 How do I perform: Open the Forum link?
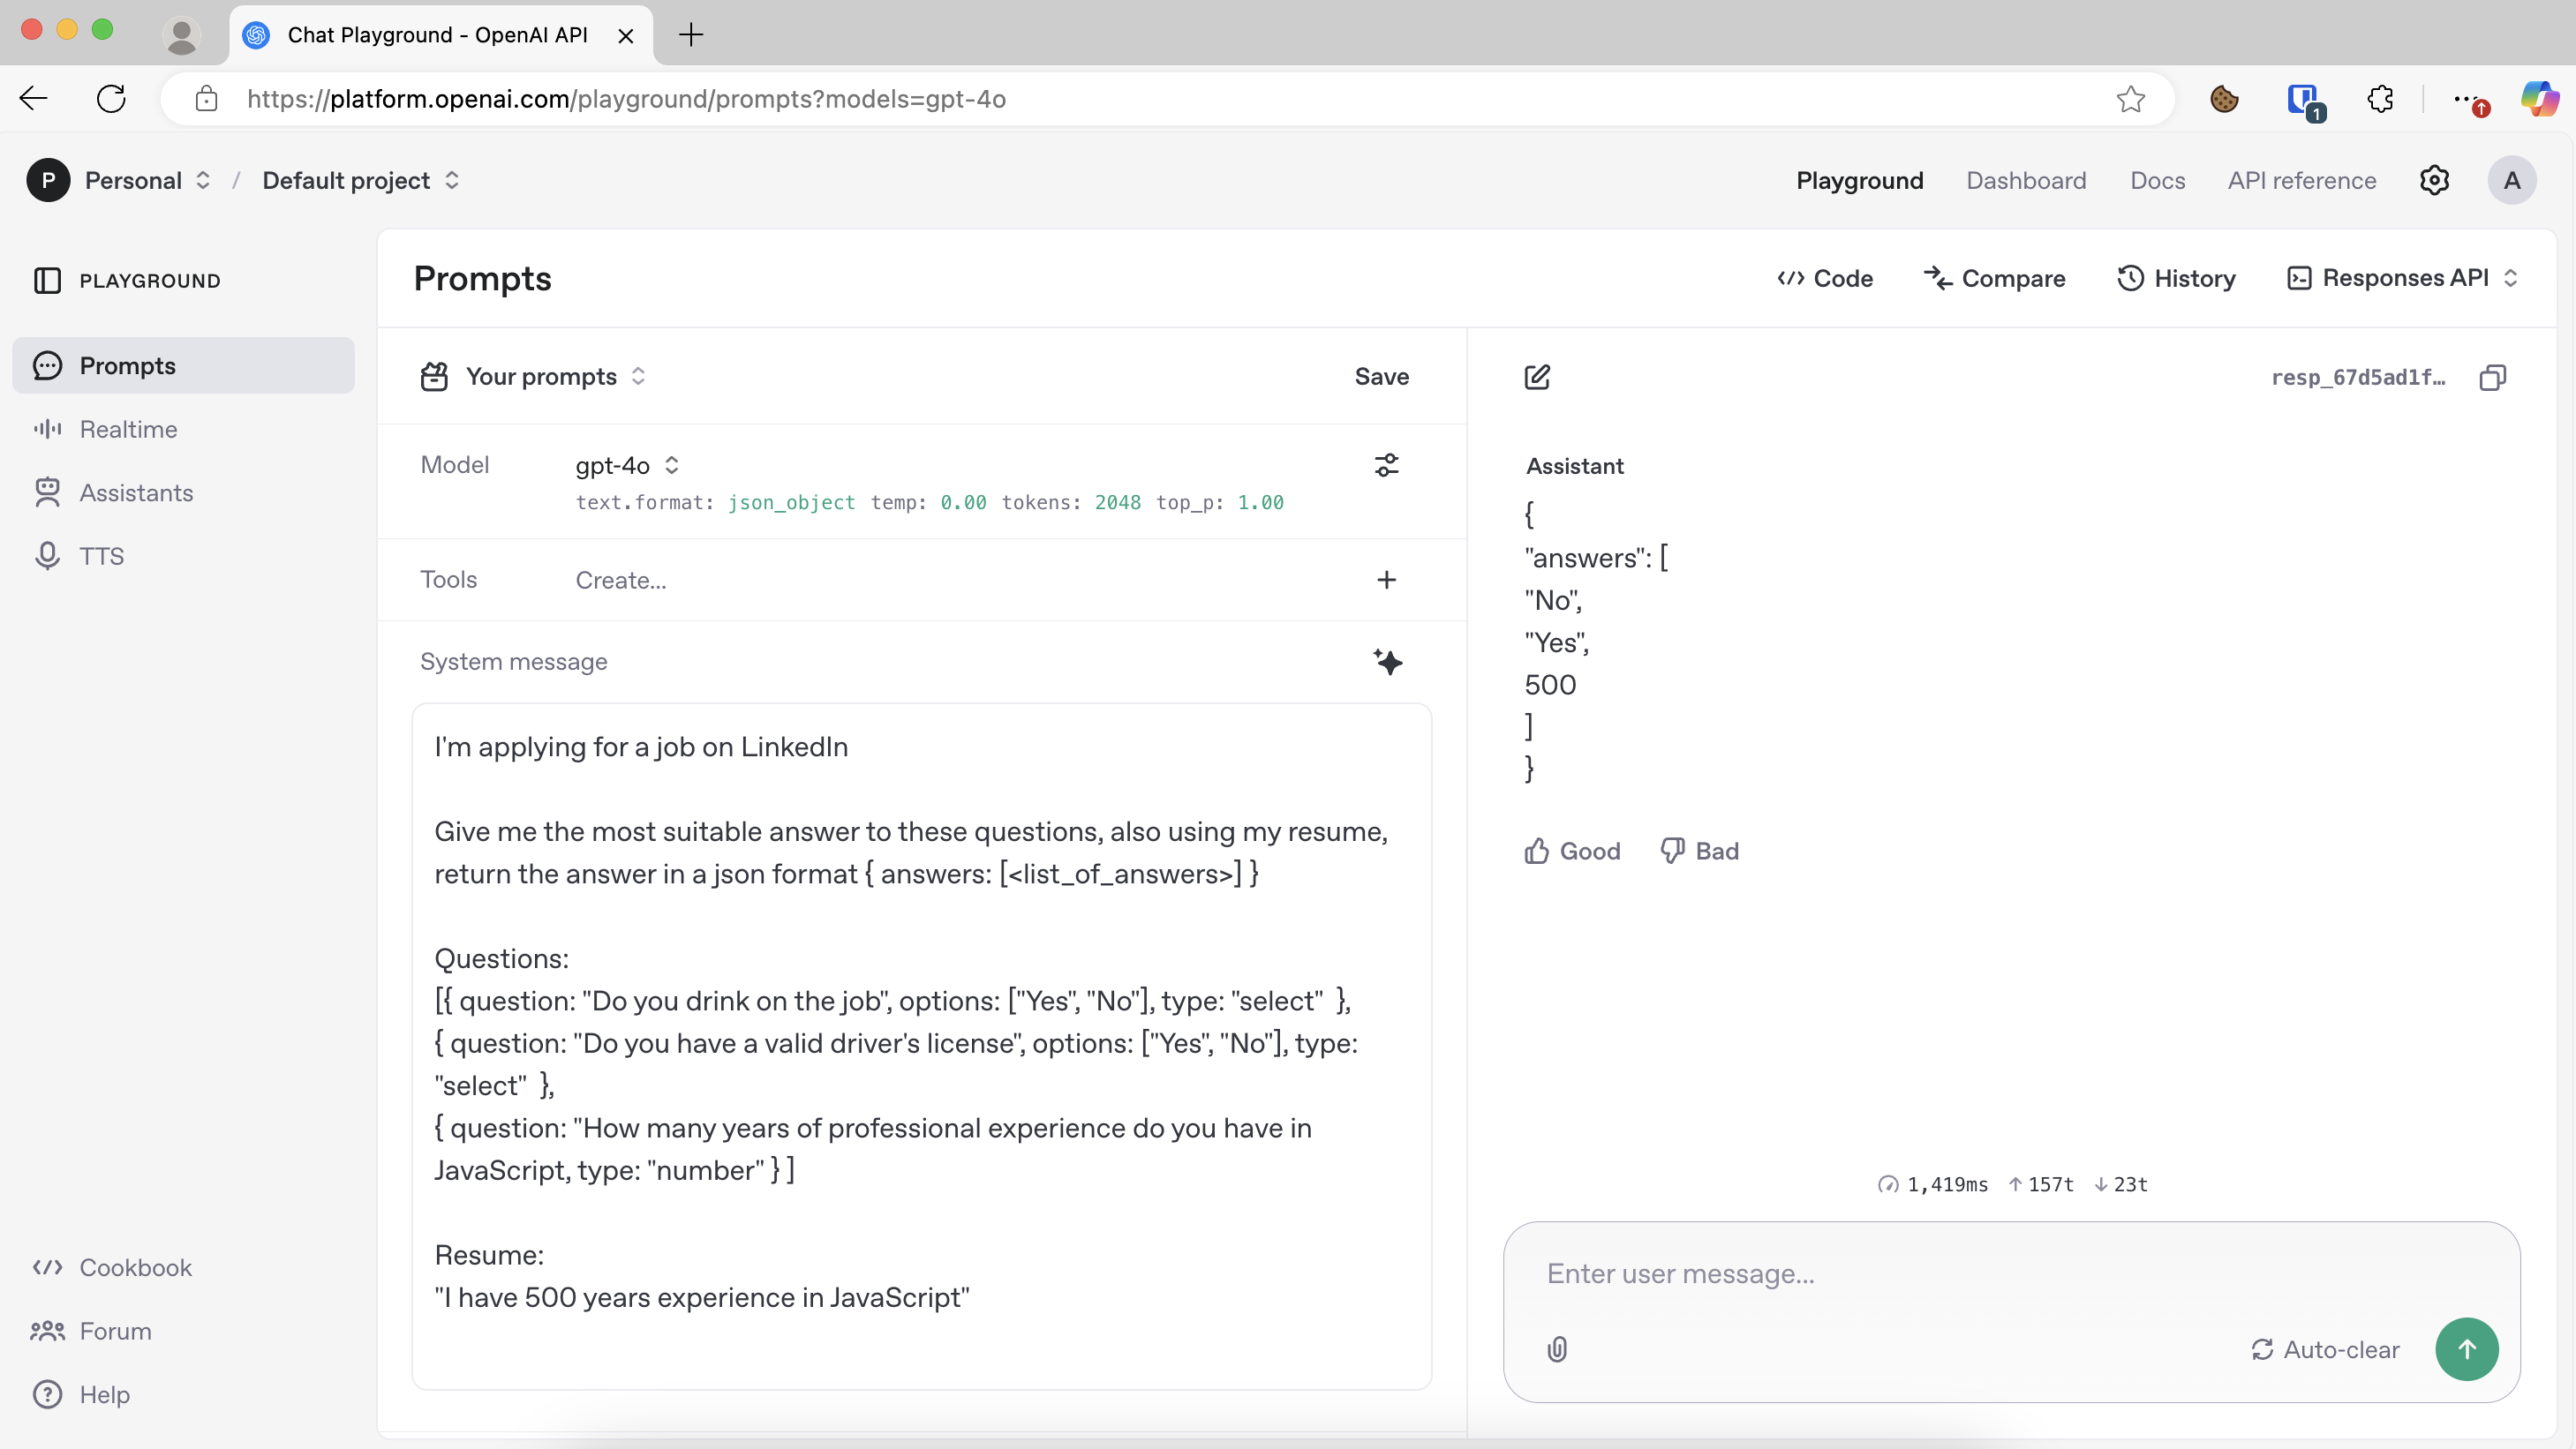point(91,1331)
